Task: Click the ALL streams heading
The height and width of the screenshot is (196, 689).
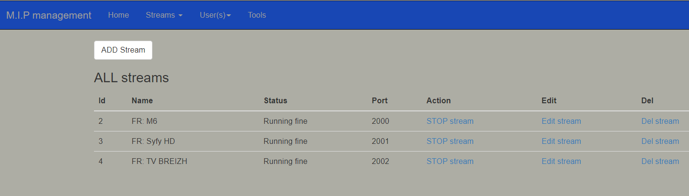Action: (131, 78)
